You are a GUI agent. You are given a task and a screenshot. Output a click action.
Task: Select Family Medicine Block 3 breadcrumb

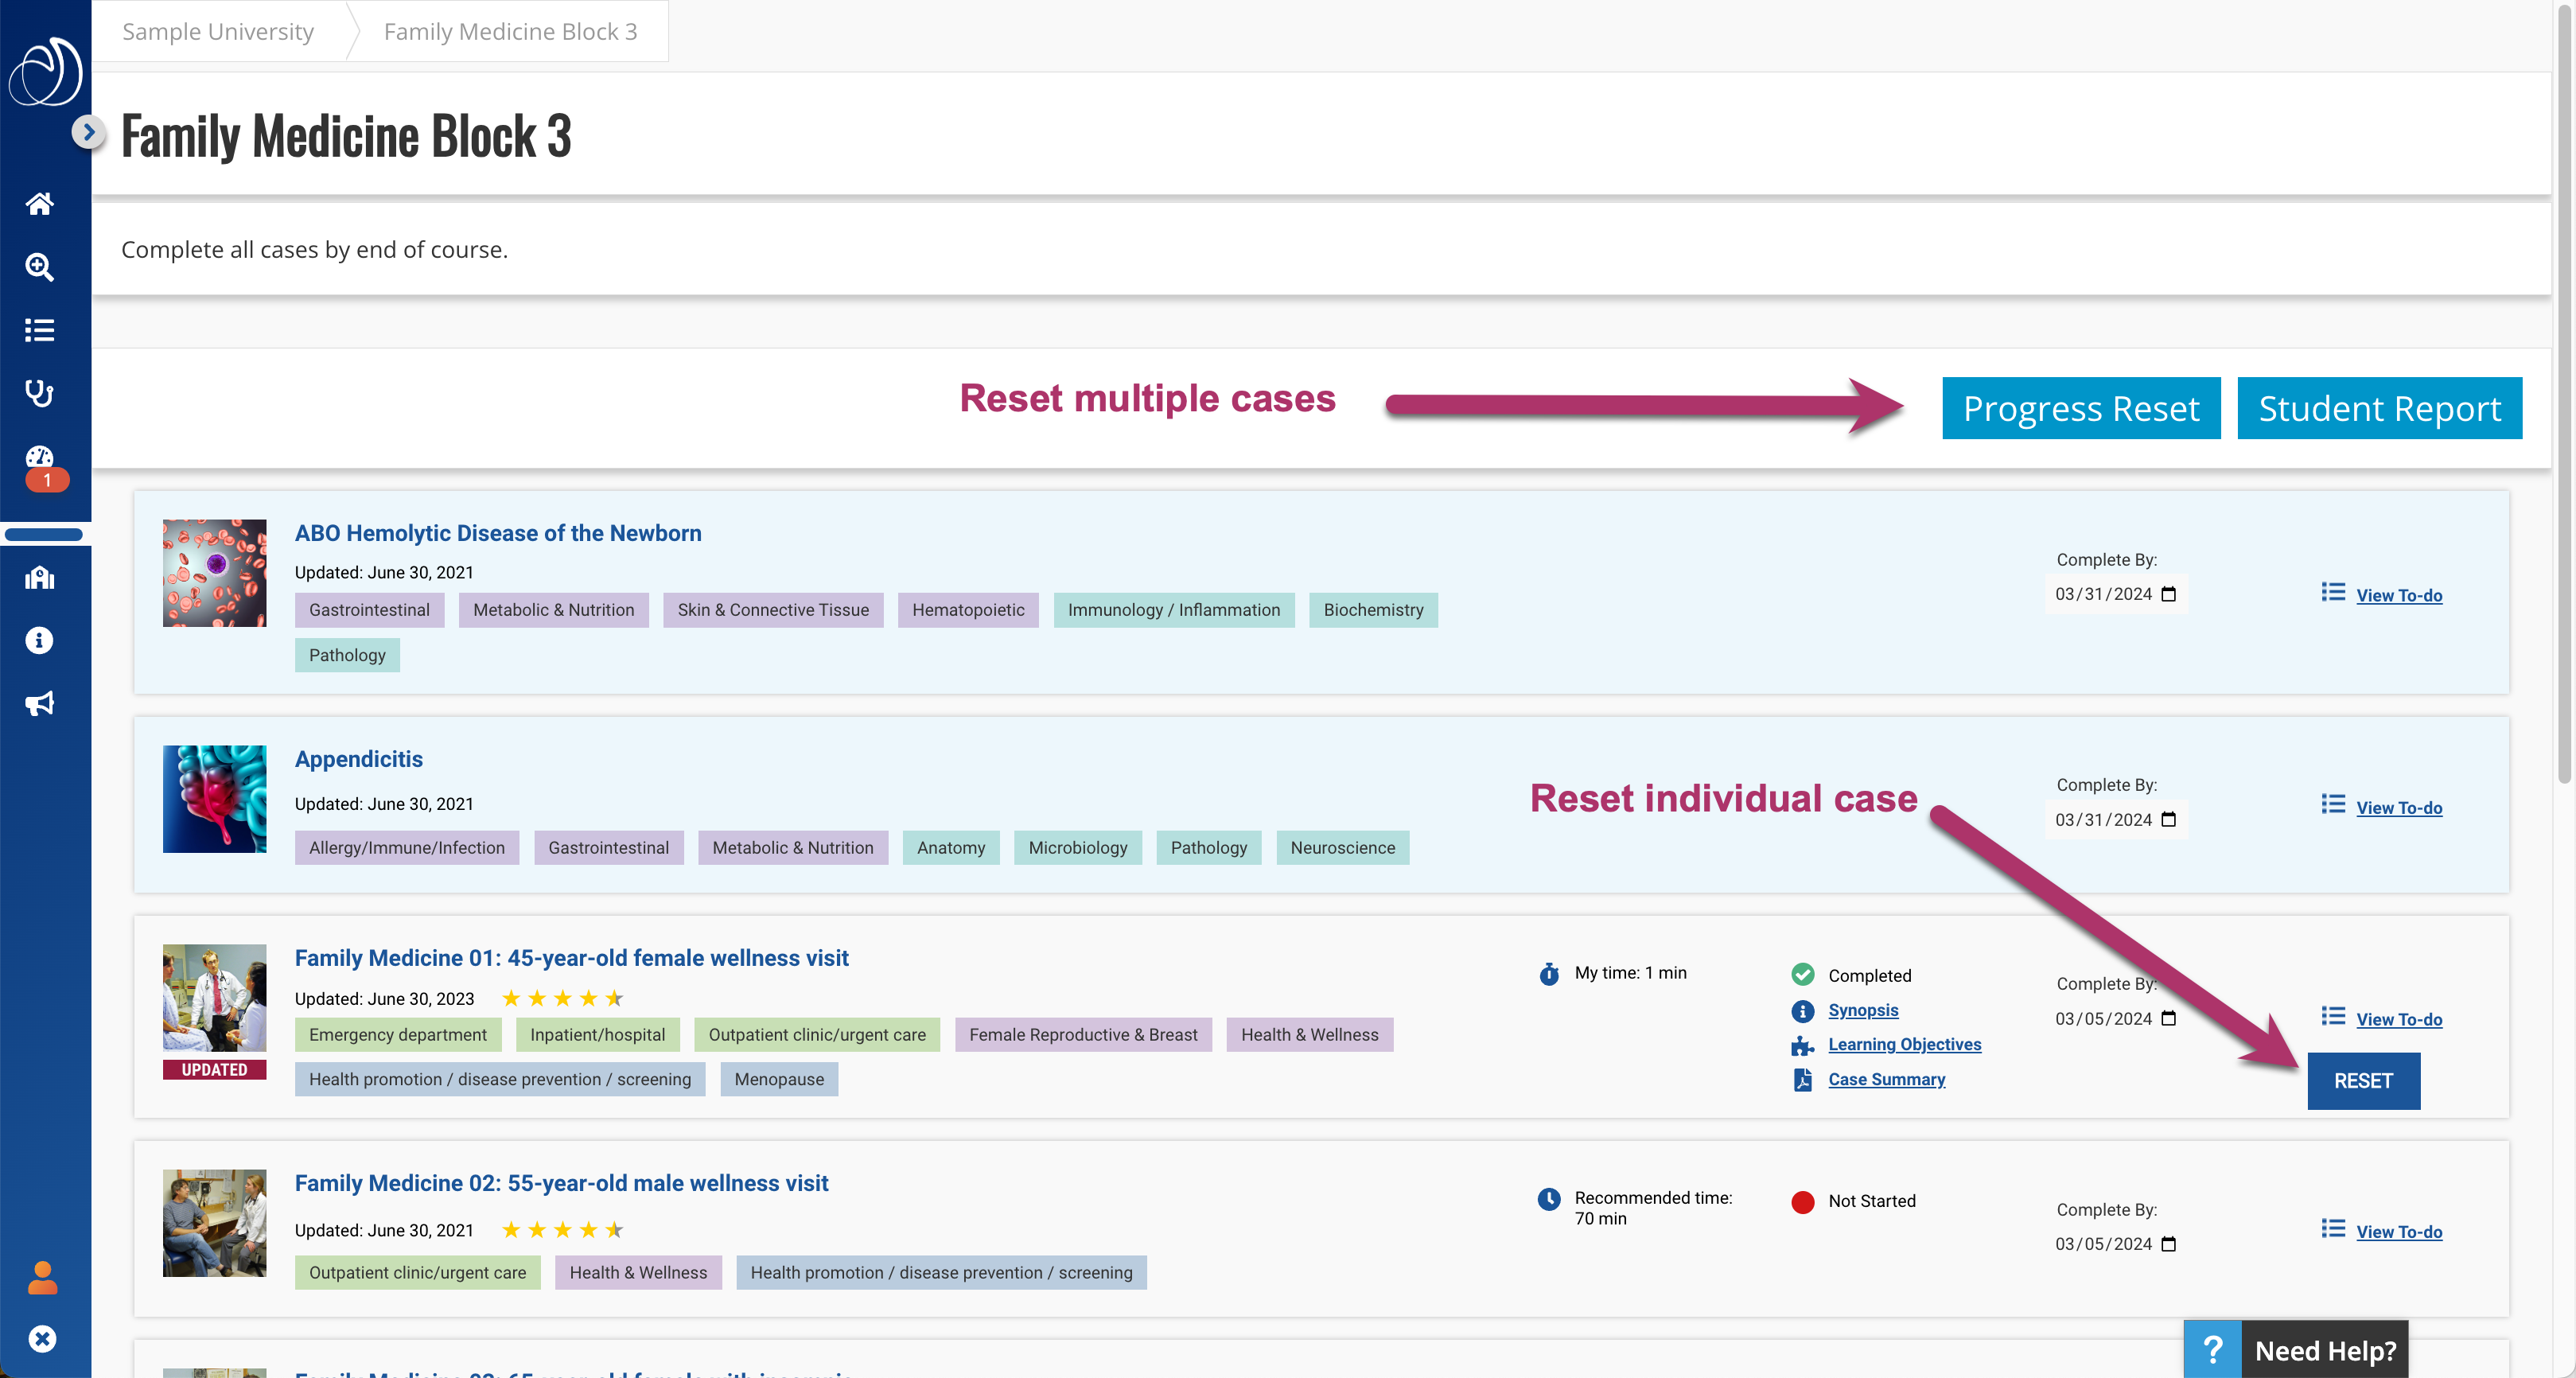pyautogui.click(x=510, y=32)
